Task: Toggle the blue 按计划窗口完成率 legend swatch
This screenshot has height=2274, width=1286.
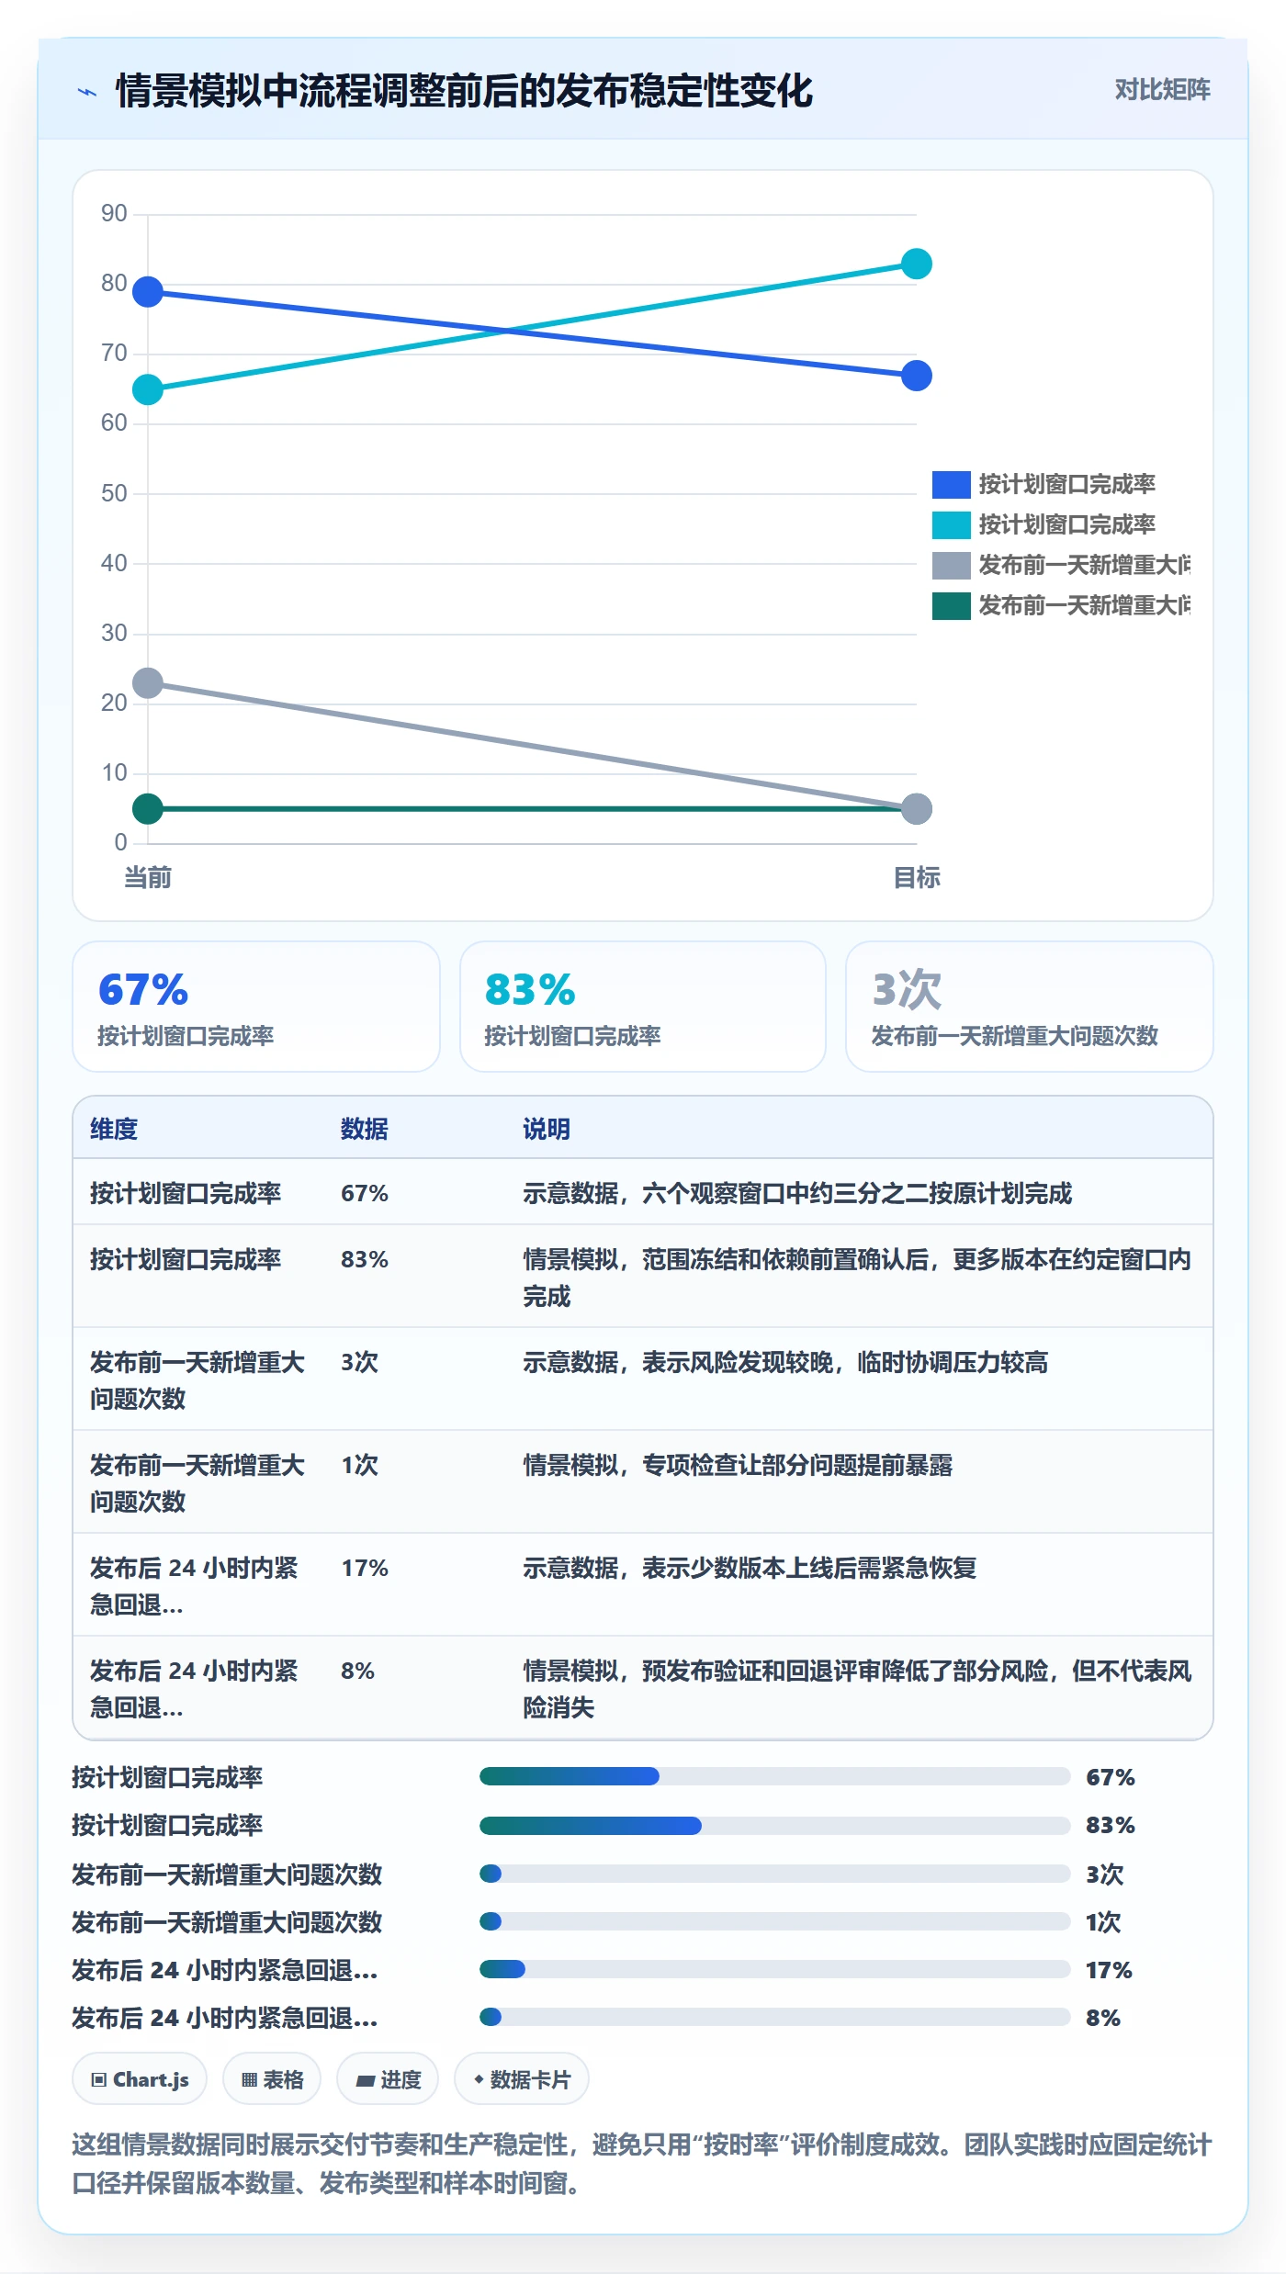Action: click(x=951, y=484)
